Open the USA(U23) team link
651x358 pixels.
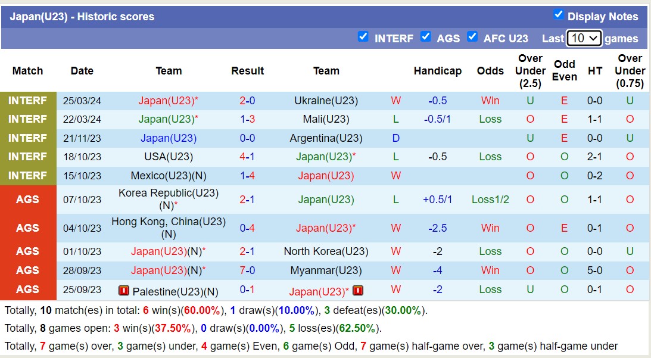[169, 157]
